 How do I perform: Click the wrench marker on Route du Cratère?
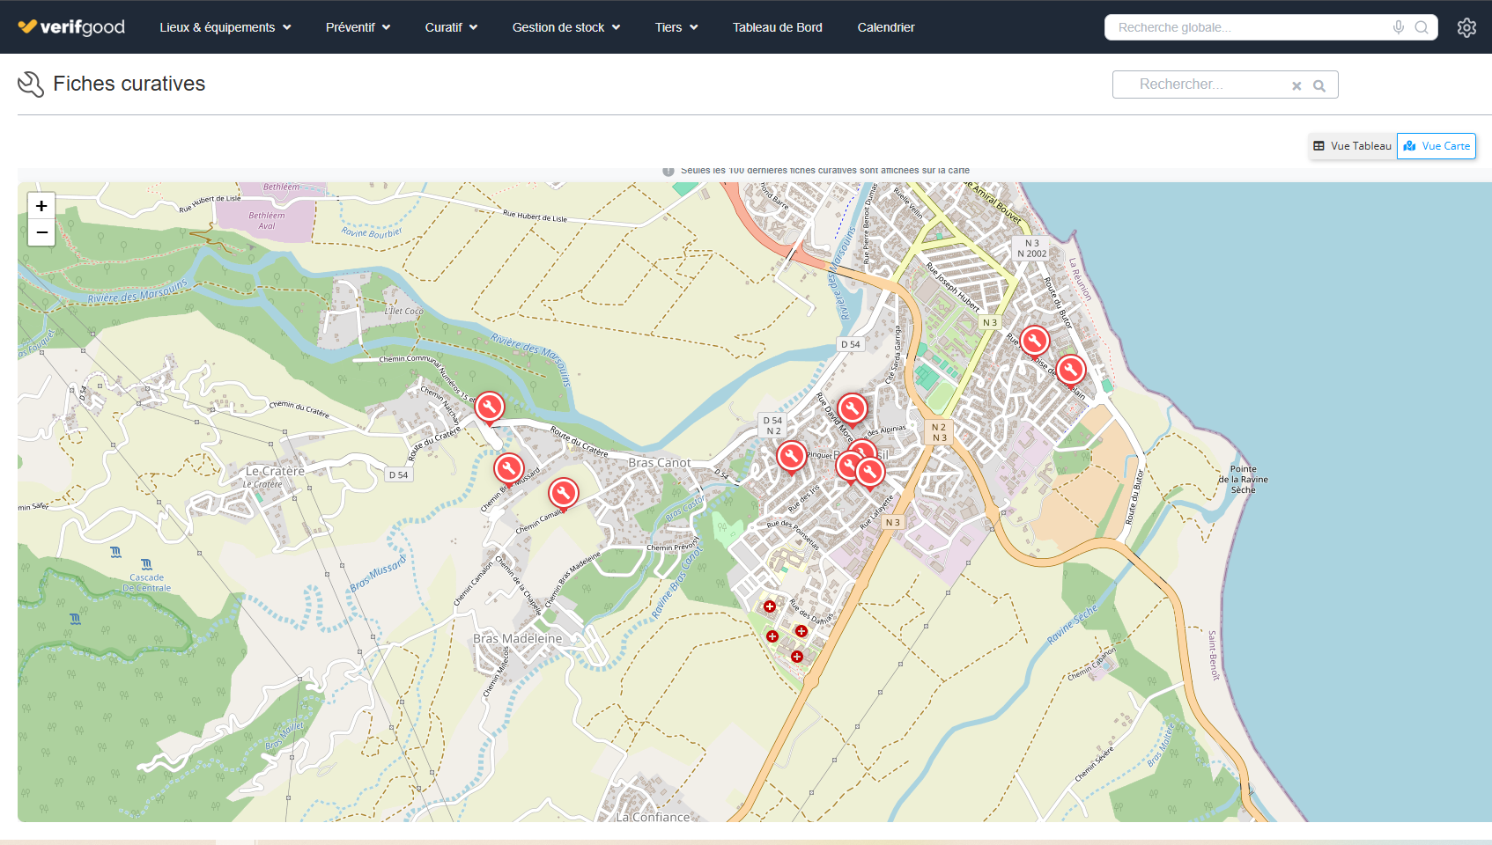(x=489, y=407)
